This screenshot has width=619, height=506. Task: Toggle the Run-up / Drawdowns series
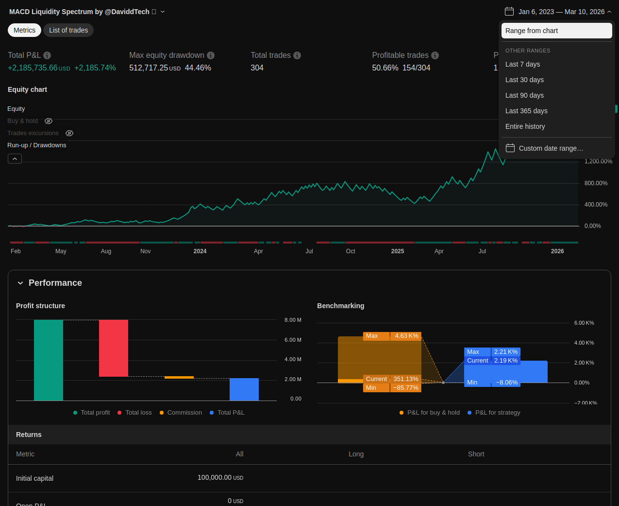click(36, 145)
